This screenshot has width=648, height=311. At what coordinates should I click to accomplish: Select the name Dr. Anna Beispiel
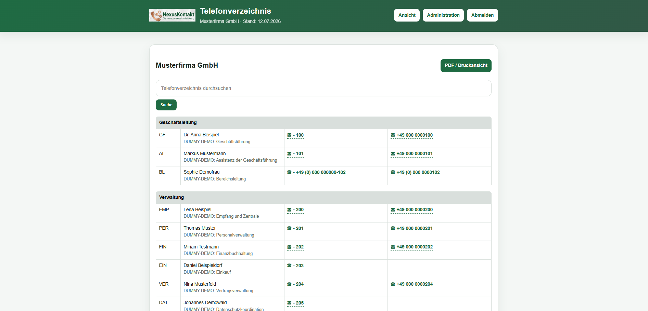[x=201, y=135]
